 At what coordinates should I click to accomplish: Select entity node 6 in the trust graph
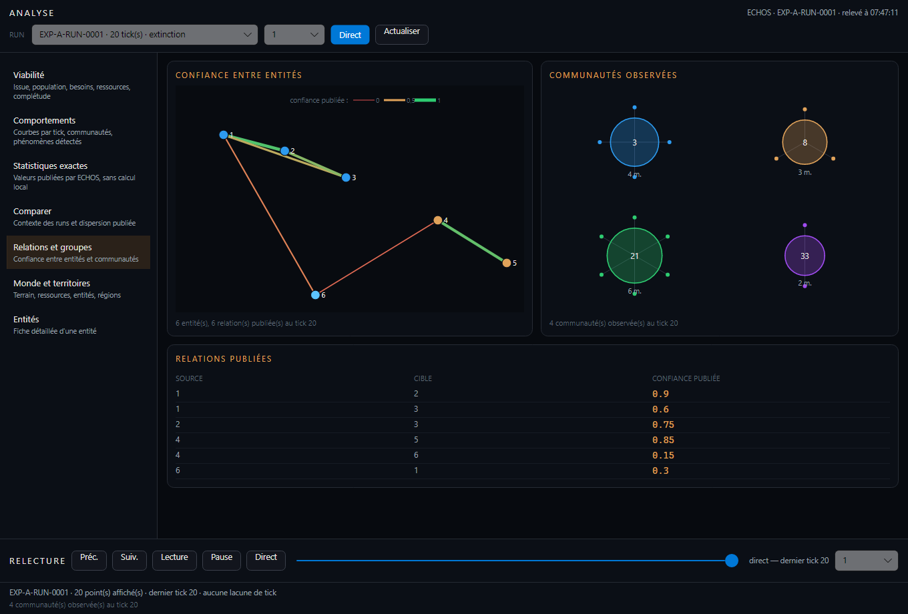(x=315, y=295)
